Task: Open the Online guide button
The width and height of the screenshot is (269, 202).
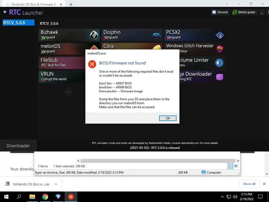Action: [x=244, y=12]
